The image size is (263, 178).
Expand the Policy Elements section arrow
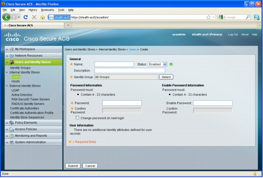pos(7,123)
